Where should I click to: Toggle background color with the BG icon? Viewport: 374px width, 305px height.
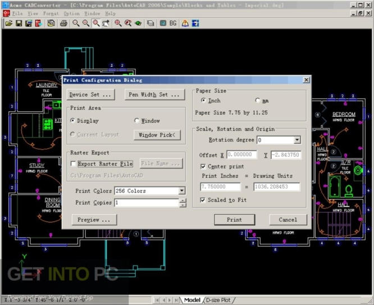173,24
